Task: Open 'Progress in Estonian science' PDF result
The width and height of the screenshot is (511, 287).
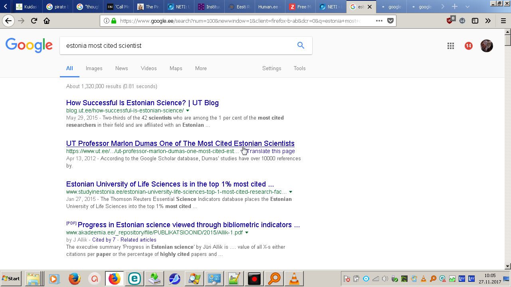Action: [189, 225]
